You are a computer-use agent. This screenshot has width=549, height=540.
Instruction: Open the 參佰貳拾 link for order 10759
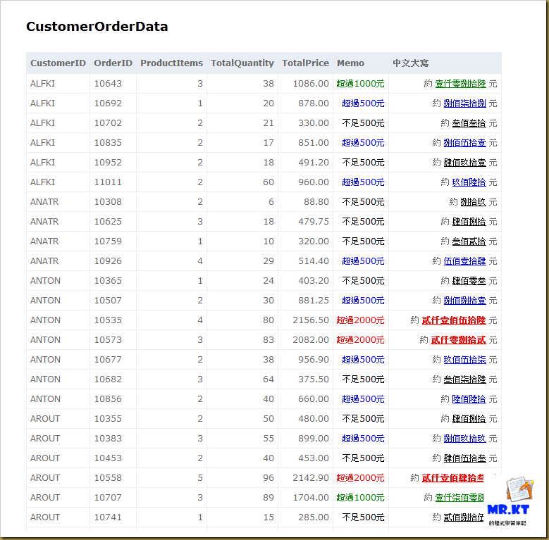pyautogui.click(x=469, y=241)
